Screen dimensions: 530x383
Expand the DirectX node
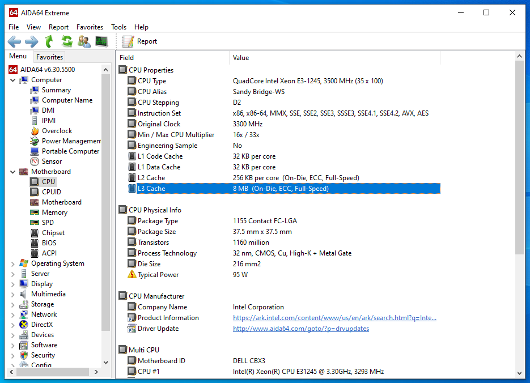click(13, 325)
